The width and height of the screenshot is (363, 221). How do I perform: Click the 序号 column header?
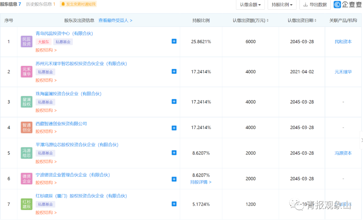point(8,20)
